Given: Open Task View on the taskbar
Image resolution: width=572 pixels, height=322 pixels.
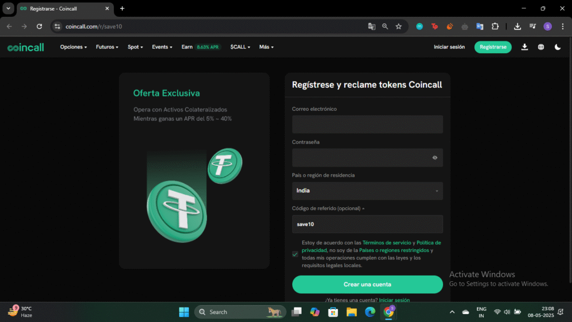Looking at the screenshot, I should coord(296,312).
